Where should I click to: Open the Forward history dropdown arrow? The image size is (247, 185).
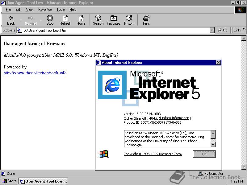point(40,20)
